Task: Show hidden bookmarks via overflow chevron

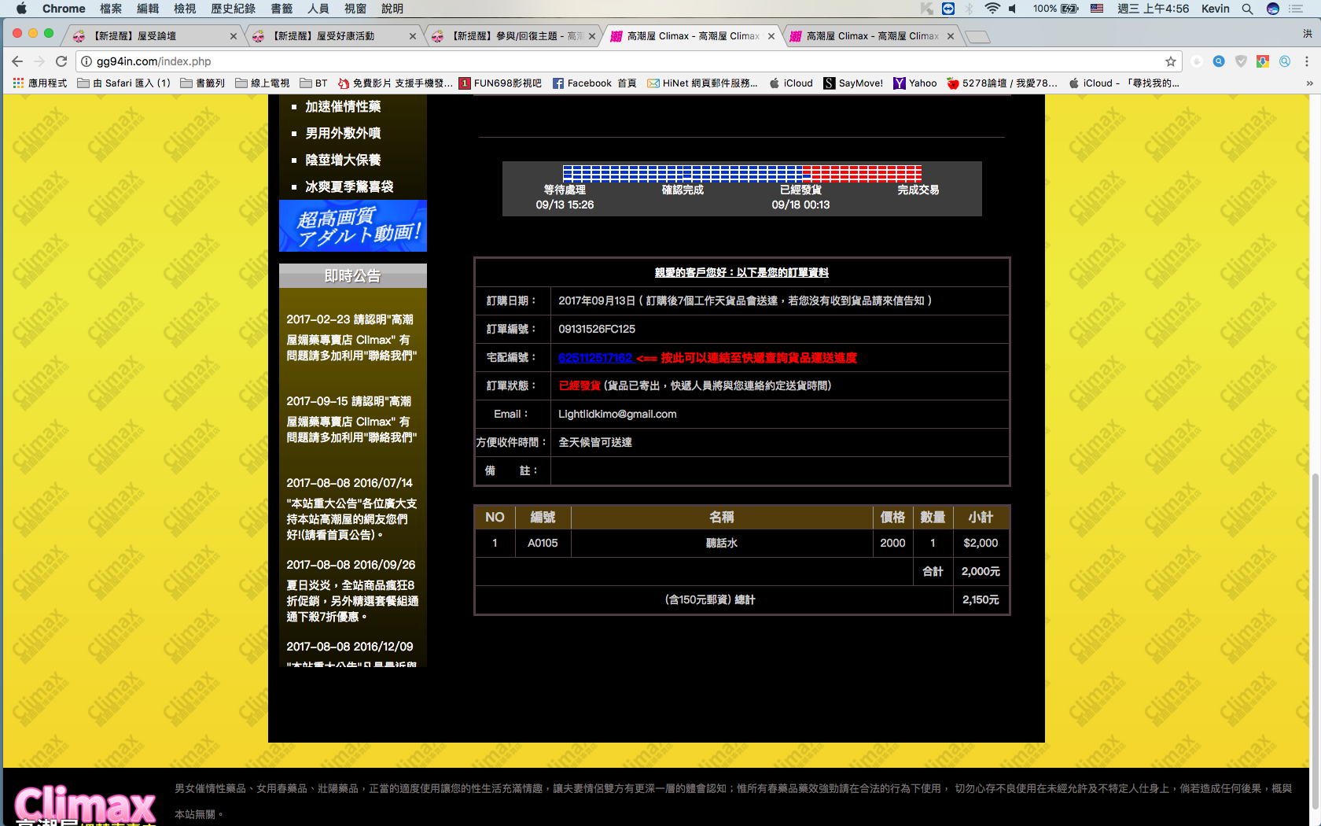Action: tap(1309, 83)
